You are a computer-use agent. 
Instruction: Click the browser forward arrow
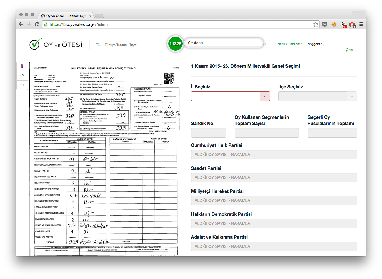point(29,24)
